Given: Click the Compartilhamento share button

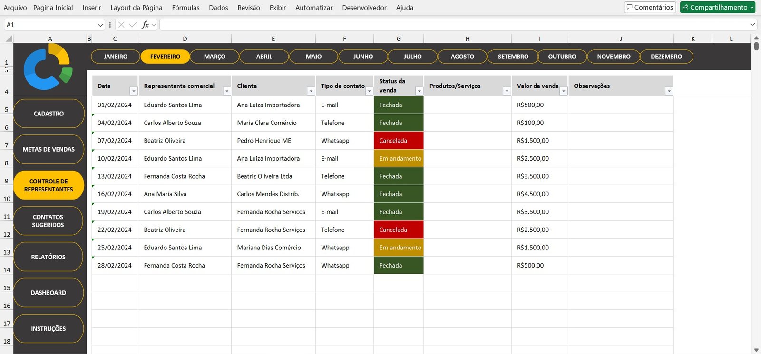Looking at the screenshot, I should tap(718, 7).
